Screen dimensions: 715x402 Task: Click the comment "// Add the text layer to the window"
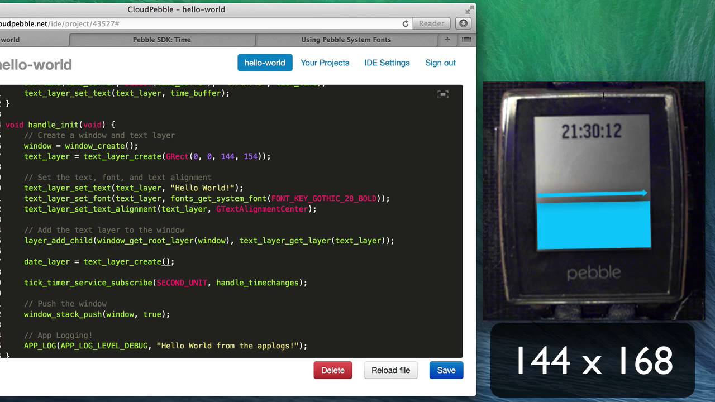tap(104, 230)
